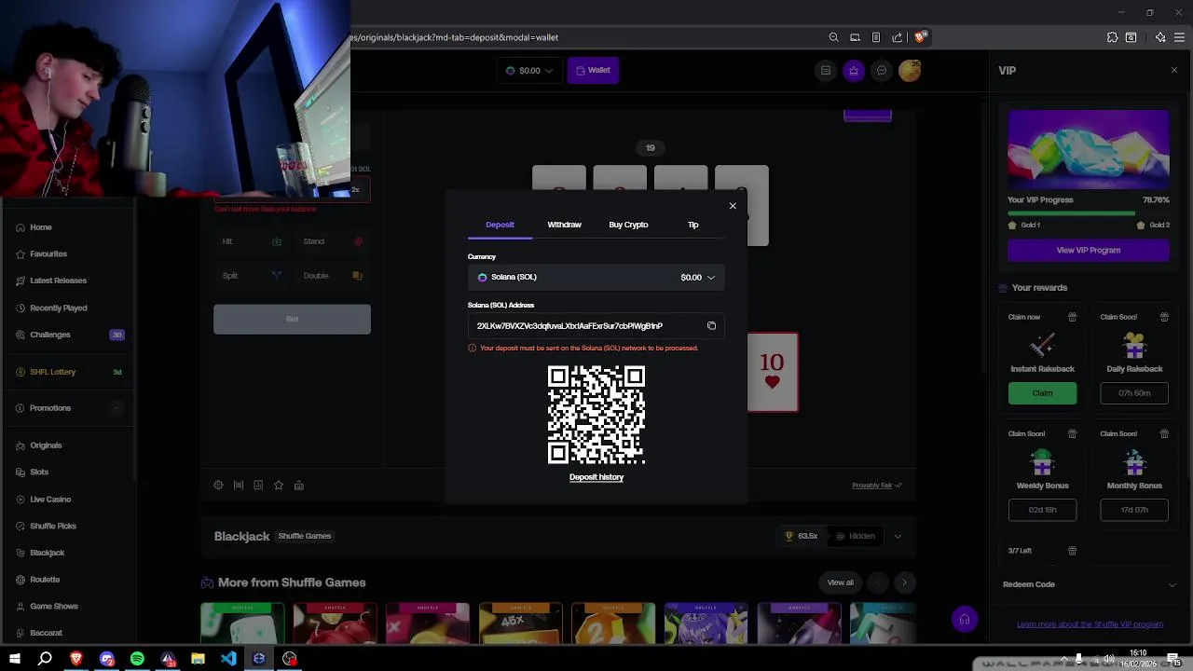Click the VIP gems banner image
This screenshot has height=671, width=1193.
click(x=1089, y=150)
